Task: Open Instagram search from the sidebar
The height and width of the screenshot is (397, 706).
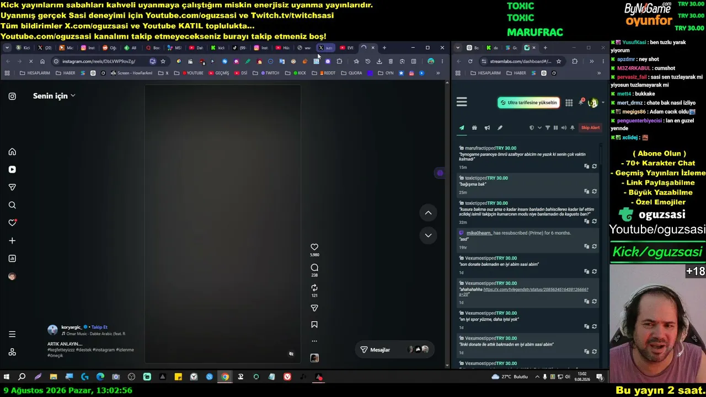Action: [12, 205]
